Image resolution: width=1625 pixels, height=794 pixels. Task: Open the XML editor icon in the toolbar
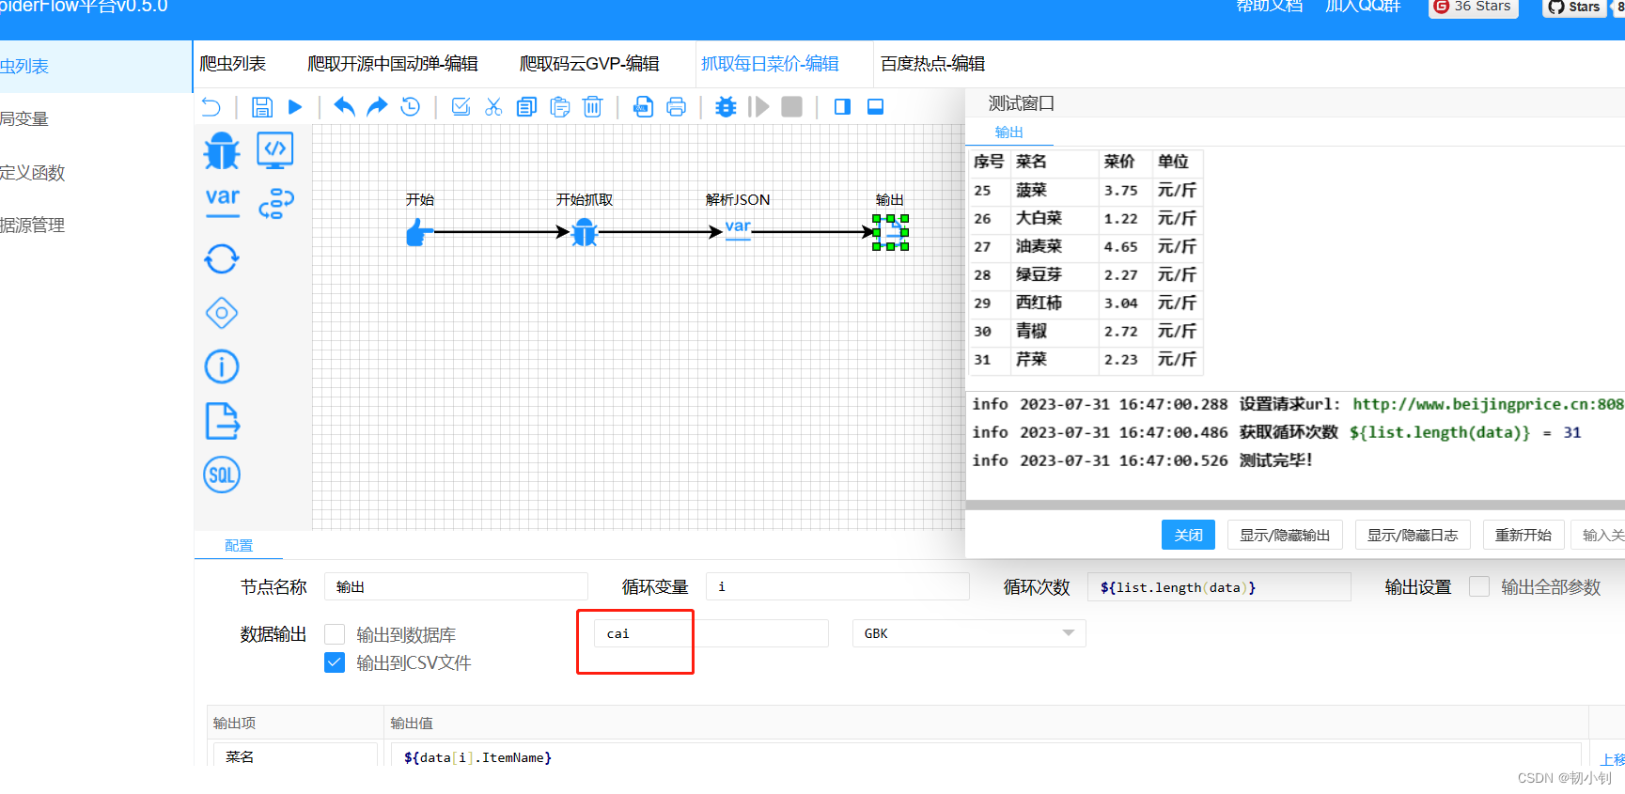pyautogui.click(x=643, y=107)
